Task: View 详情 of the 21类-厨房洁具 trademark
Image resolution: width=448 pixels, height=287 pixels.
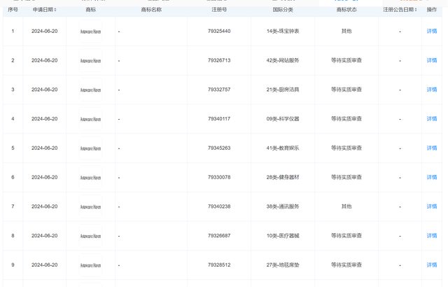Action: click(432, 90)
